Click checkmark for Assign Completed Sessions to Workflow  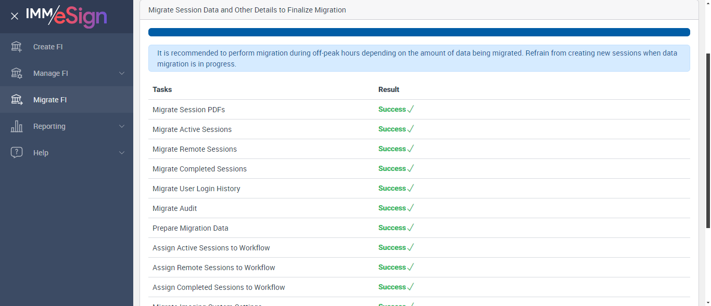411,287
